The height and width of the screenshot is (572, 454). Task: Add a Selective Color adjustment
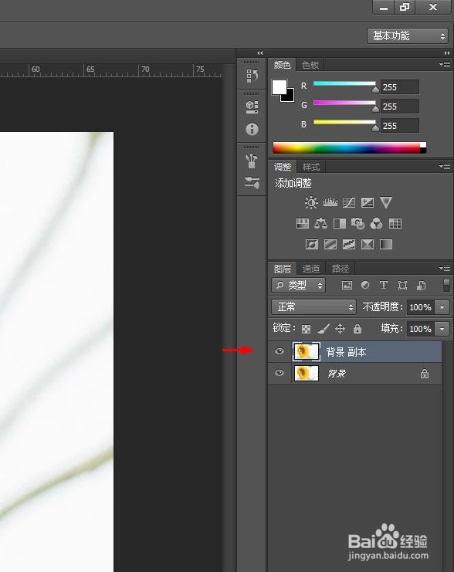[368, 244]
